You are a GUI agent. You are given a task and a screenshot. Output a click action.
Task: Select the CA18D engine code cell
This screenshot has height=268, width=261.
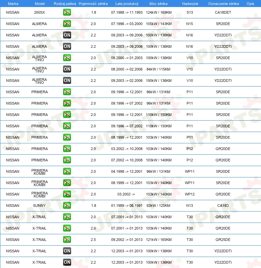223,206
